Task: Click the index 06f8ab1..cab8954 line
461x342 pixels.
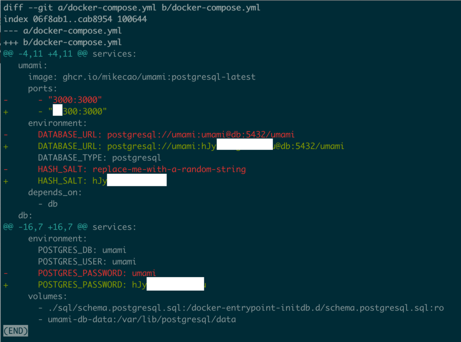Action: [x=75, y=19]
